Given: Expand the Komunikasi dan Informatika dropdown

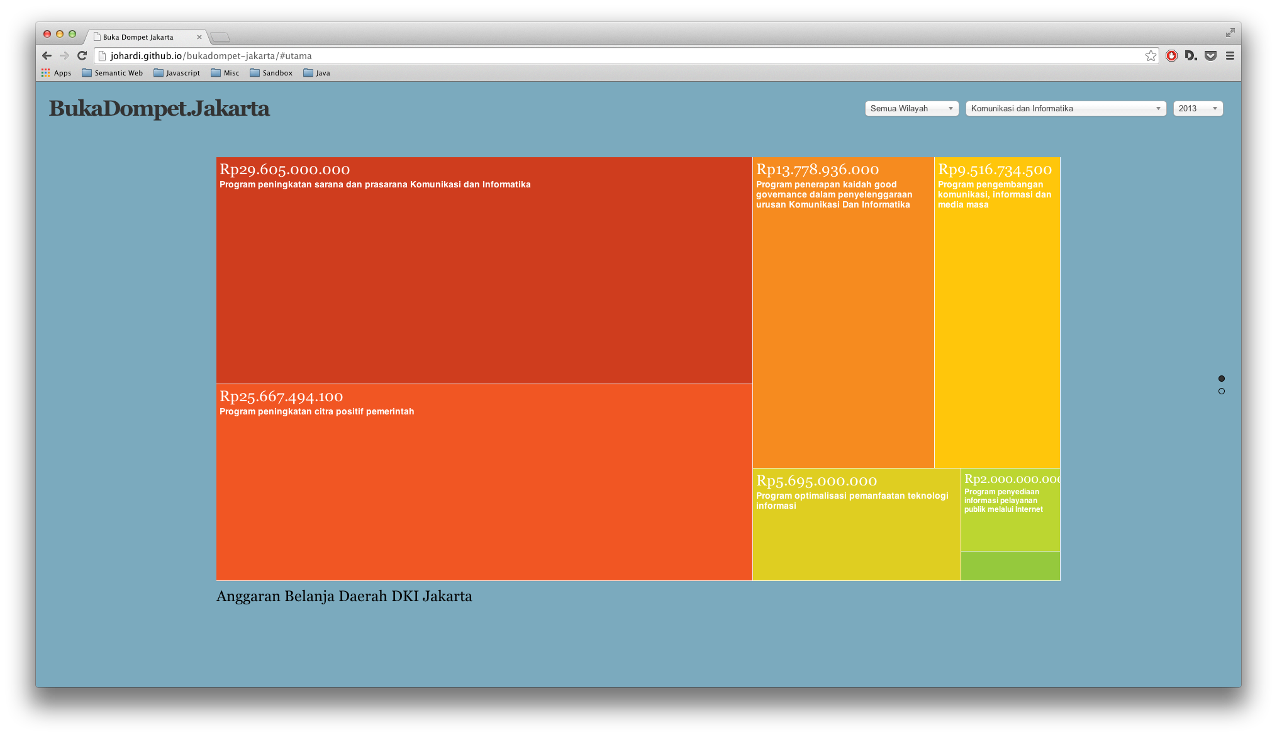Looking at the screenshot, I should coord(1066,108).
